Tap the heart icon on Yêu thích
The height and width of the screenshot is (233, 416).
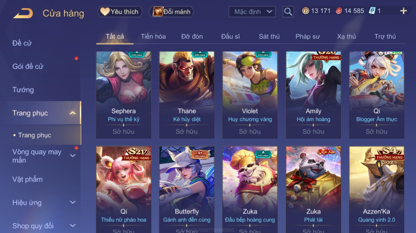105,12
